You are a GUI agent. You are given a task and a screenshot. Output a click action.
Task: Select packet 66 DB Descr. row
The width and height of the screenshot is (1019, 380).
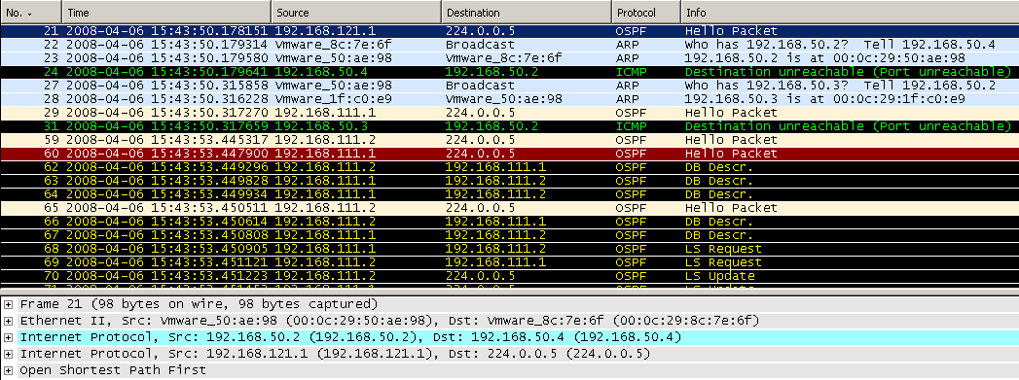click(x=510, y=222)
